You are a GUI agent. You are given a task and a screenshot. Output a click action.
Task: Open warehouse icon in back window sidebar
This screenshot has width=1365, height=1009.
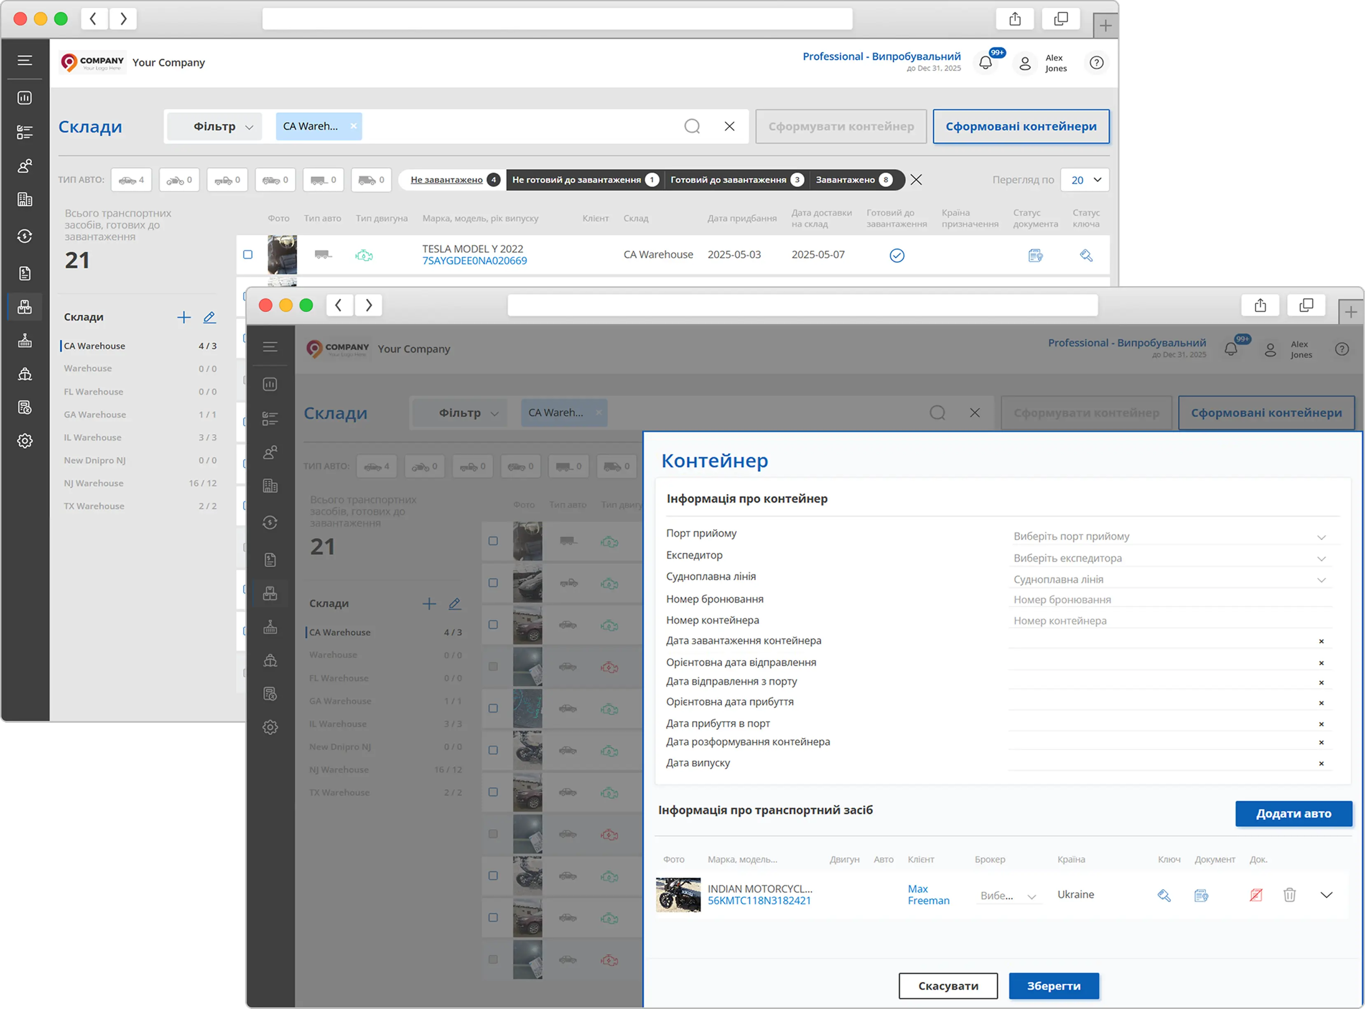click(25, 307)
